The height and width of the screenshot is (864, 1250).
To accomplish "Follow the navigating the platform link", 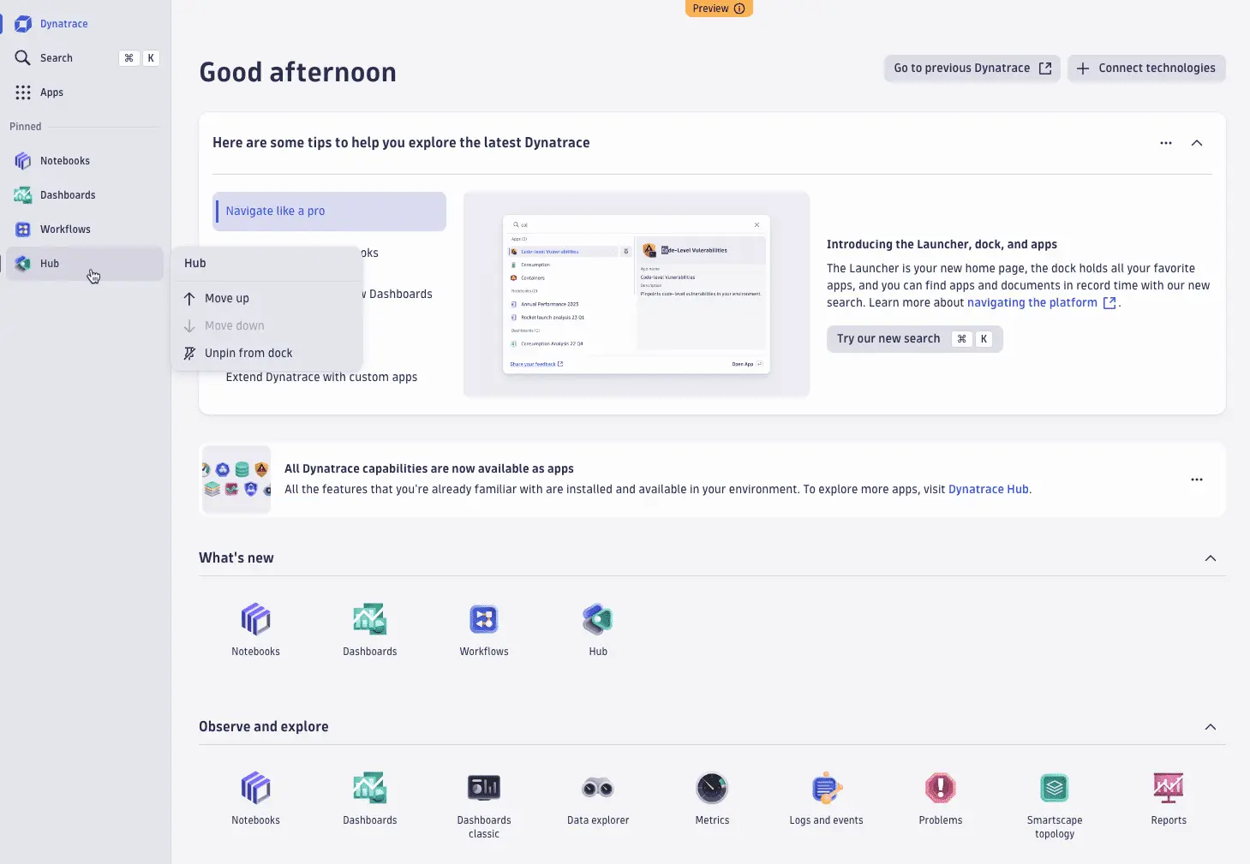I will pyautogui.click(x=1041, y=303).
